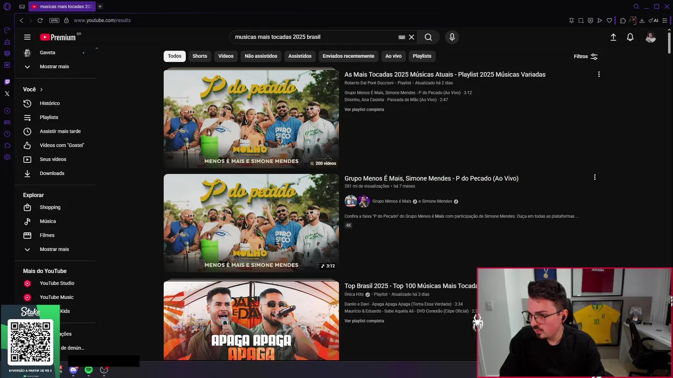Screen dimensions: 673x378
Task: Select the Enviados recentemente filter chip
Action: tap(349, 56)
